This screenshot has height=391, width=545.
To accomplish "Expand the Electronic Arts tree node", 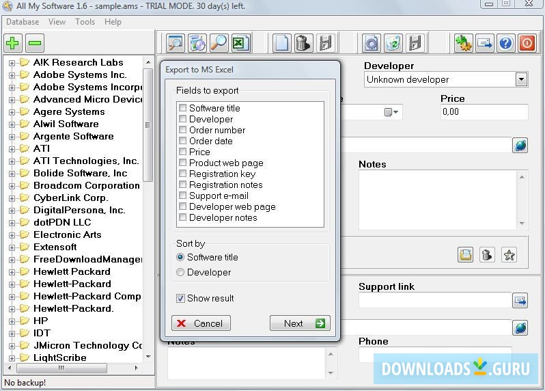I will [12, 235].
